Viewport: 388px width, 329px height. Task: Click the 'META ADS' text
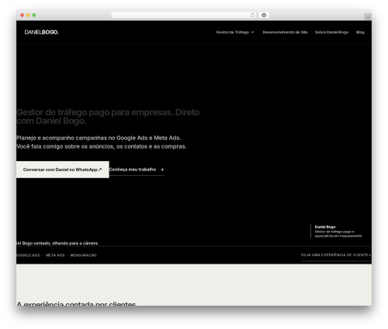pos(55,255)
